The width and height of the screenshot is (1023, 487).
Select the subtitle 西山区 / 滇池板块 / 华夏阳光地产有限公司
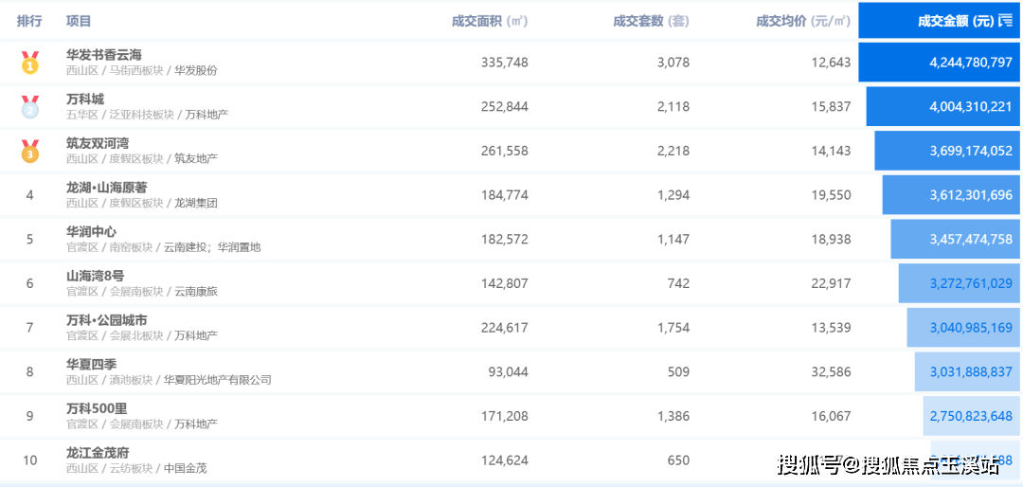click(x=169, y=380)
